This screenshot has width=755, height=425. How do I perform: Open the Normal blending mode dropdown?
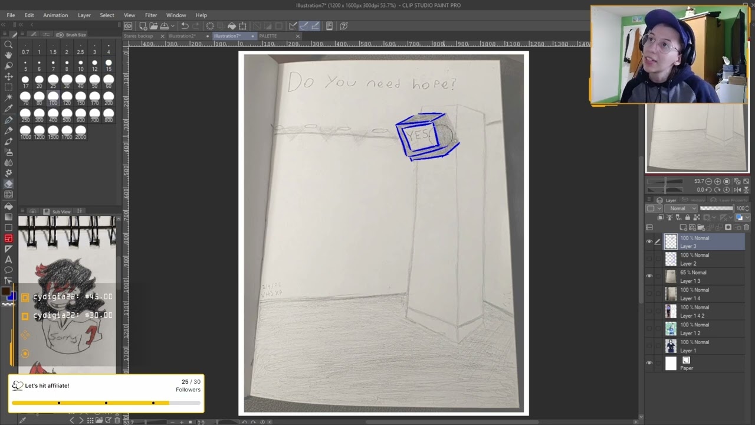(680, 208)
